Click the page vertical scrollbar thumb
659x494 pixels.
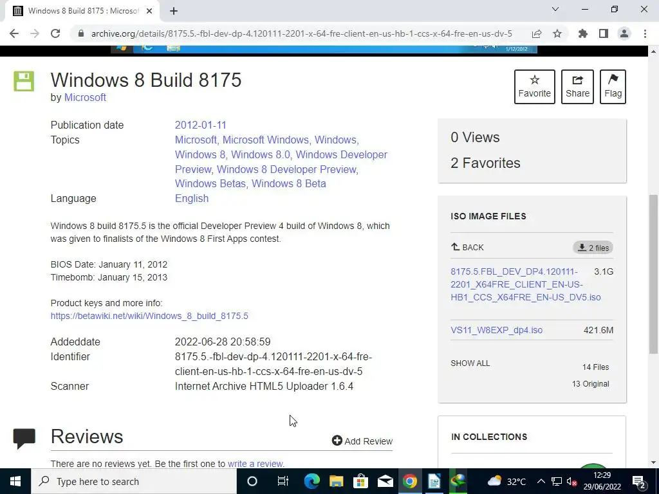point(653,274)
